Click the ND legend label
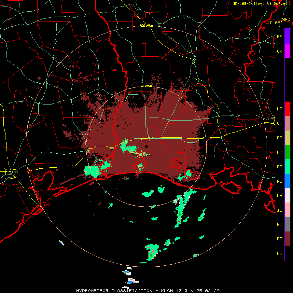 point(279,253)
